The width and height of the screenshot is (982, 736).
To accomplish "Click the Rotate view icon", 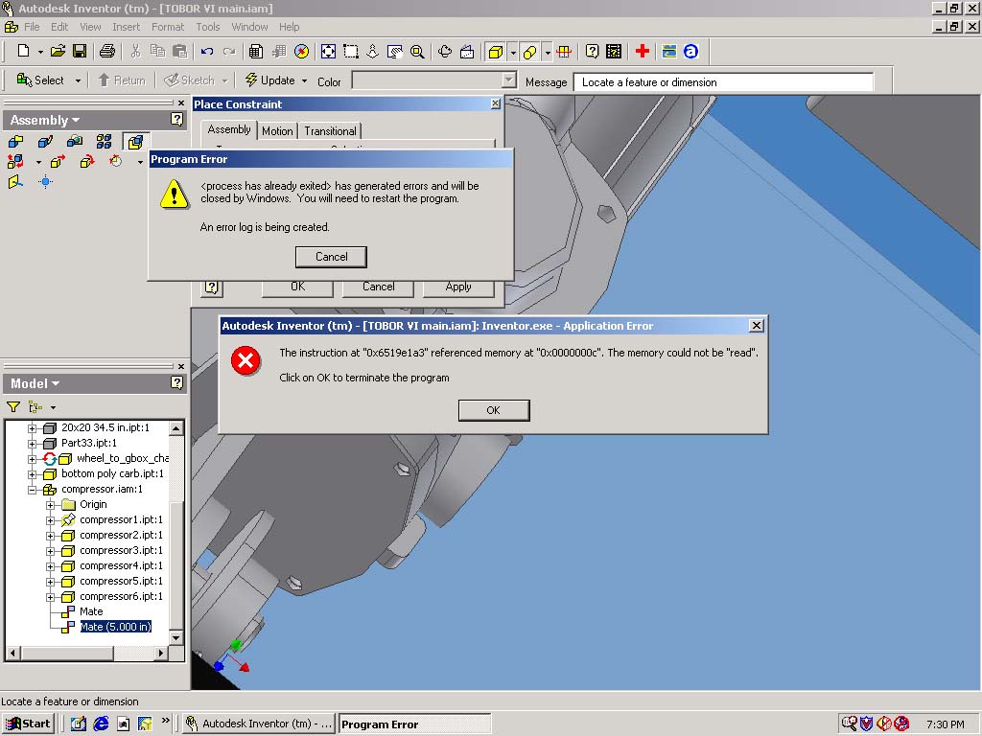I will pyautogui.click(x=445, y=52).
